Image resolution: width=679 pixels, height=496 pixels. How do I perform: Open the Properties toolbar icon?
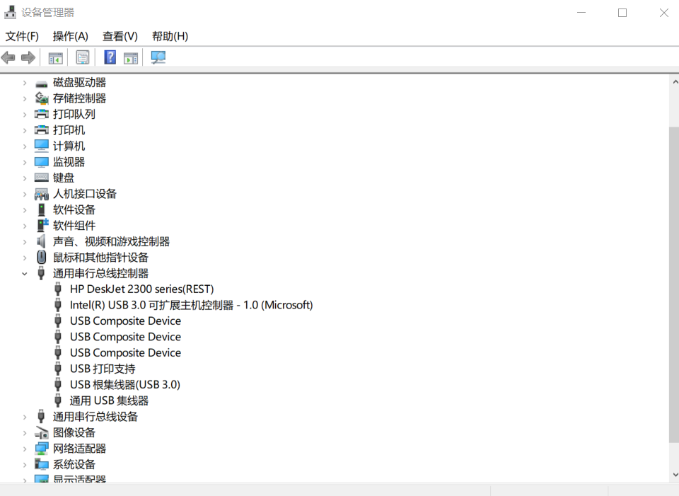tap(83, 57)
